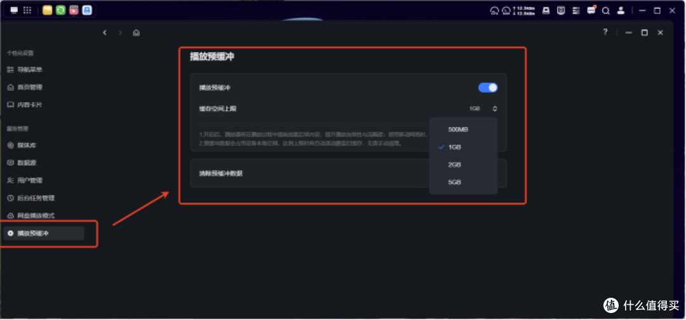686x320 pixels.
Task: Open the system search magnifier
Action: [606, 11]
